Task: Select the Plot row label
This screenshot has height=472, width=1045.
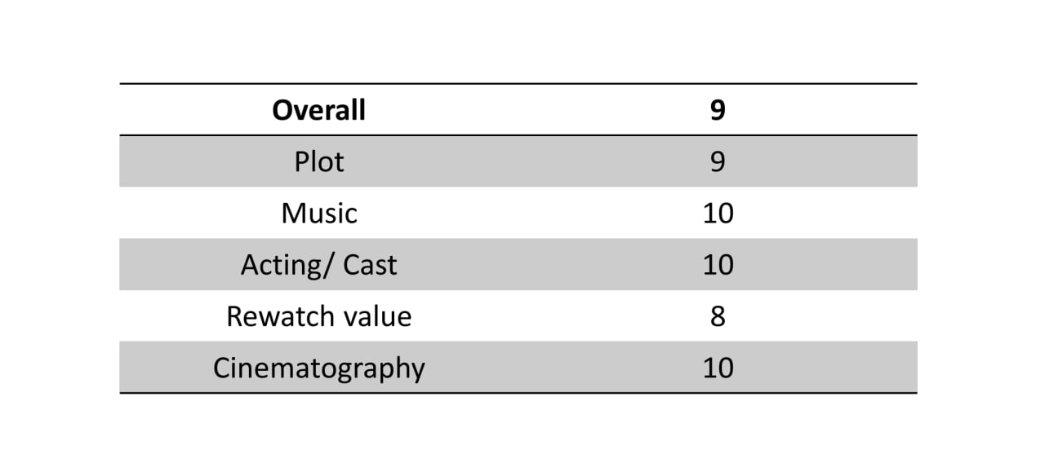Action: 319,161
